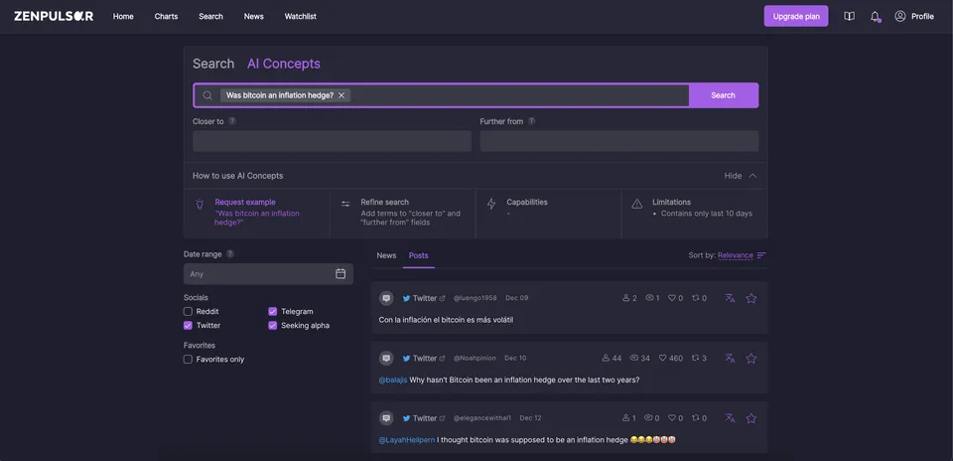The height and width of the screenshot is (461, 953).
Task: Click the Request example link
Action: click(x=245, y=202)
